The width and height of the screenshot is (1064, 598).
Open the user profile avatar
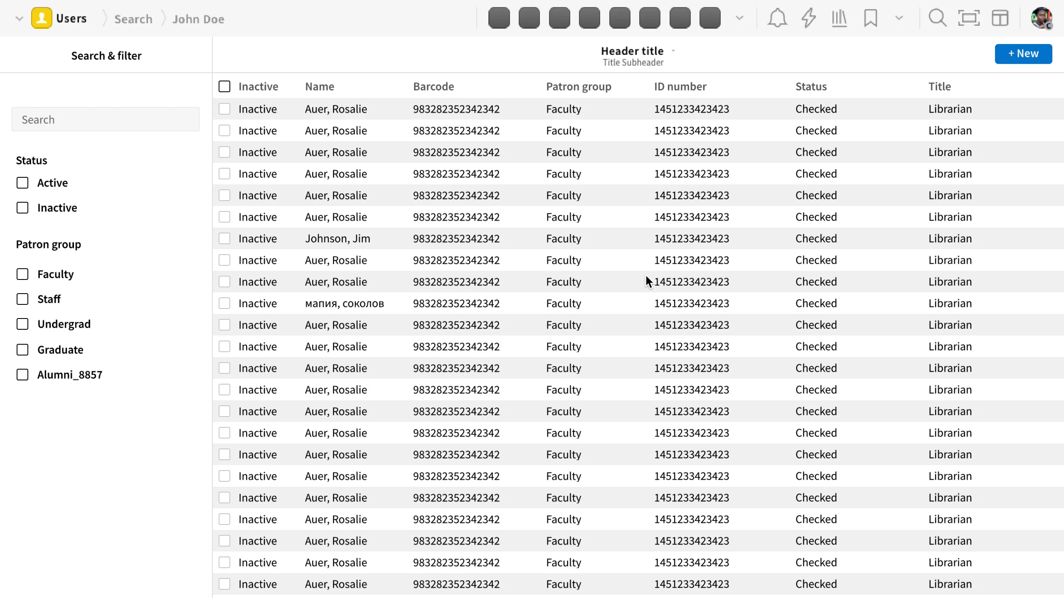(1042, 18)
